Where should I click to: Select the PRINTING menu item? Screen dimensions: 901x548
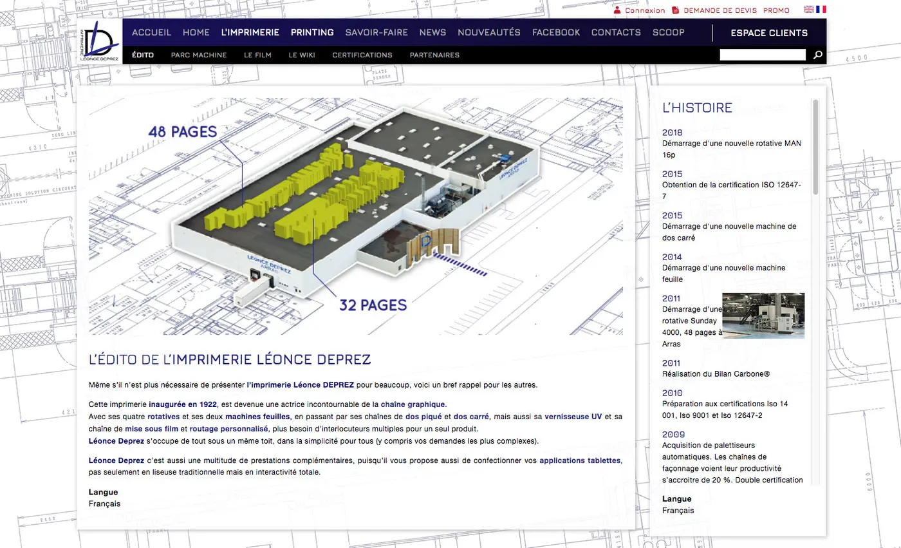point(312,32)
